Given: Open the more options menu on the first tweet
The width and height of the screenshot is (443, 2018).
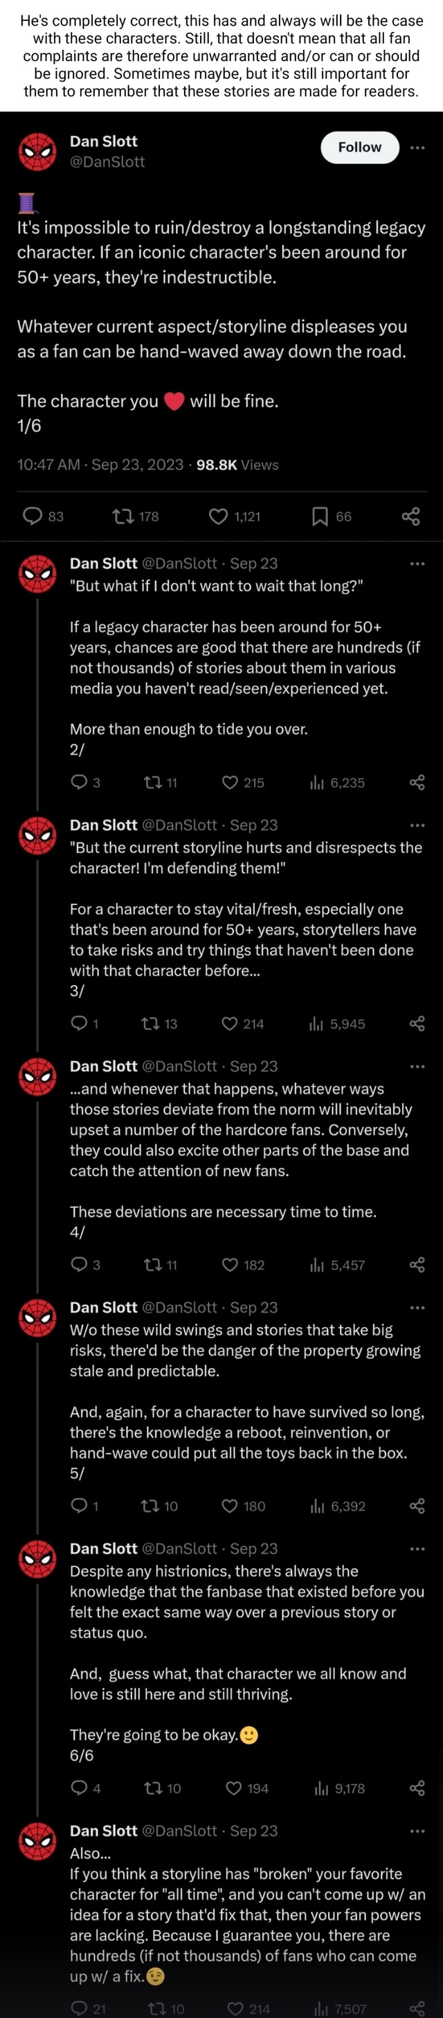Looking at the screenshot, I should 418,147.
